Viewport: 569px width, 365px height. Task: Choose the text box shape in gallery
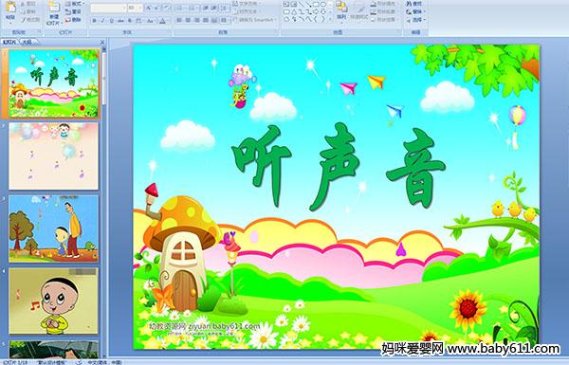286,4
